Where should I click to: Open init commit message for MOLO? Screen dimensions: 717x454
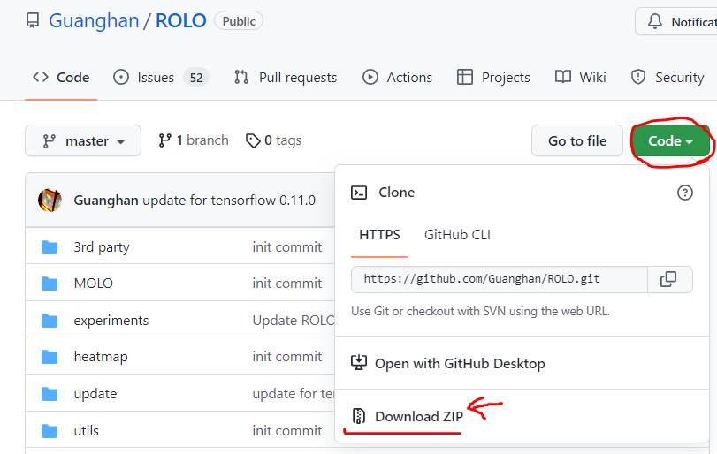pos(287,284)
